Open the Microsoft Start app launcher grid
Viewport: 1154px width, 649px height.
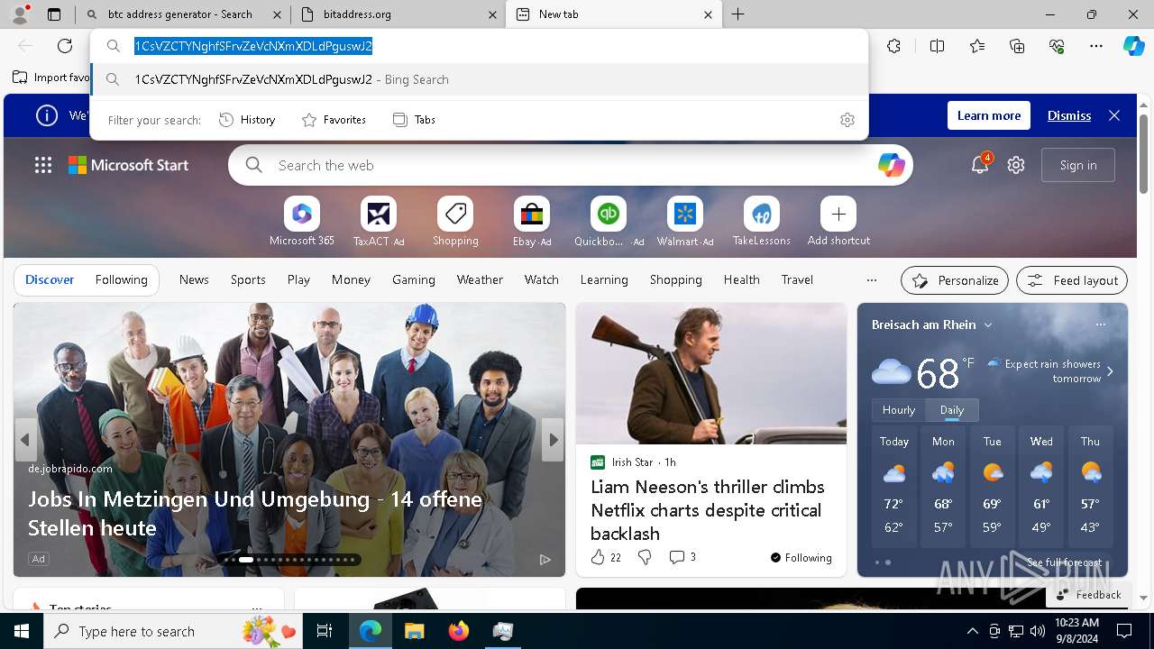coord(43,165)
